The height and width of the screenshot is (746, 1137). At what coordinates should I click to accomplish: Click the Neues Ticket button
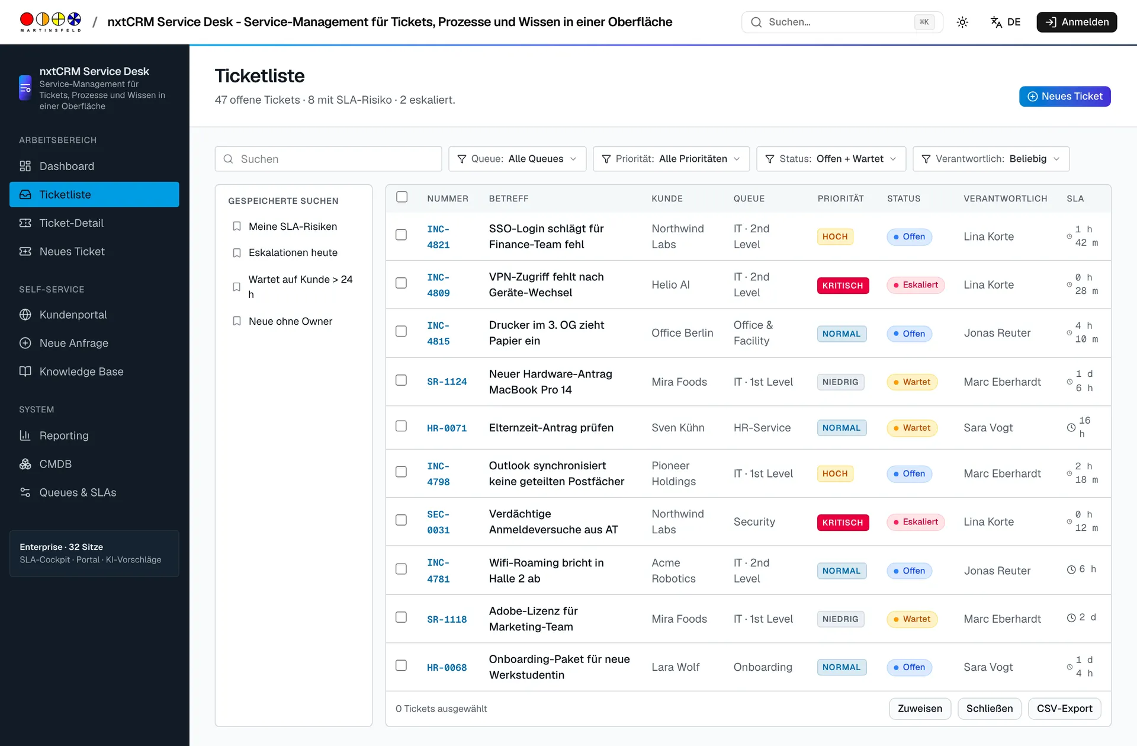coord(1065,96)
